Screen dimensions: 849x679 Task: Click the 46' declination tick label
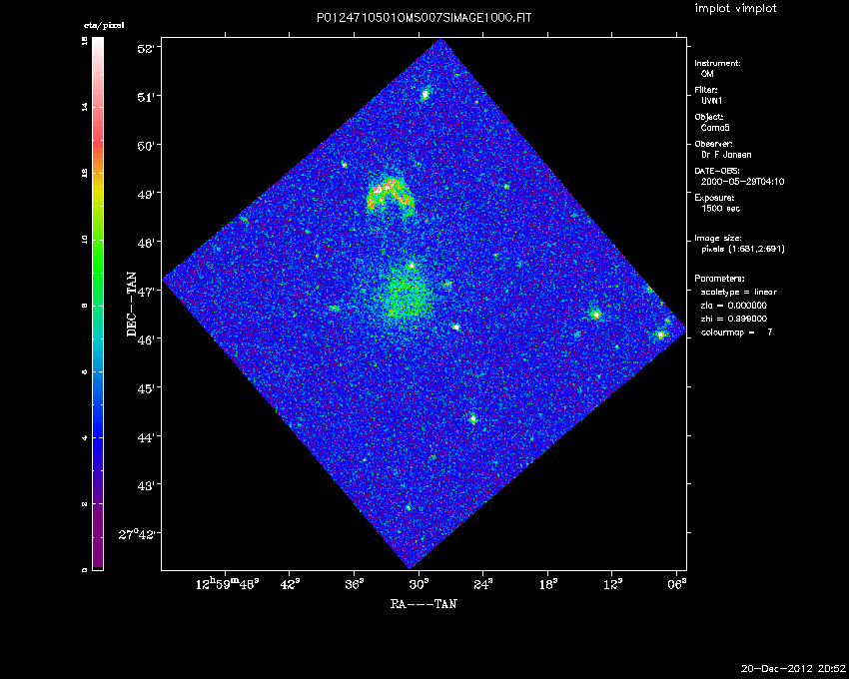point(146,339)
